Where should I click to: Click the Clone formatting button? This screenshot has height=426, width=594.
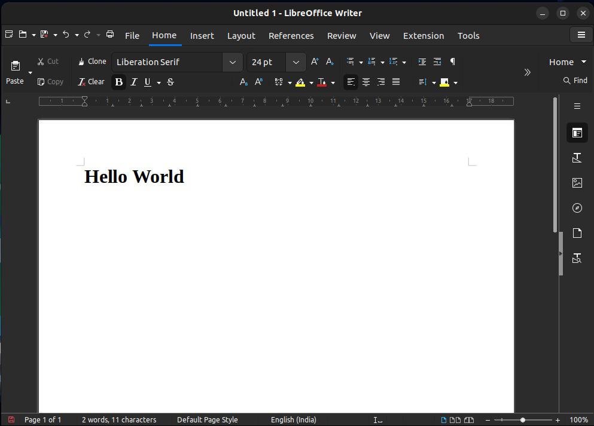(x=92, y=62)
